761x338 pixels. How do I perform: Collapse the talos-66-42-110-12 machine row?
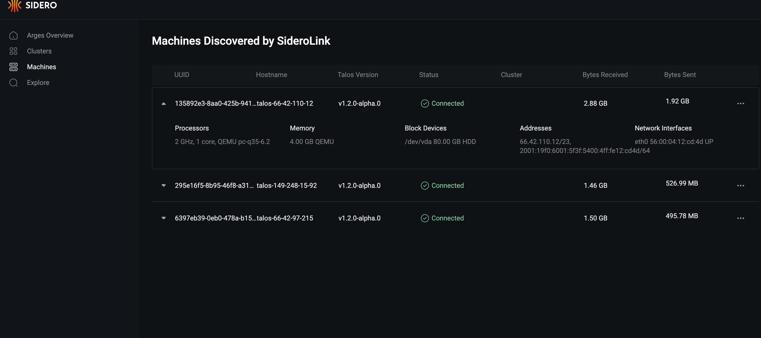[x=164, y=103]
